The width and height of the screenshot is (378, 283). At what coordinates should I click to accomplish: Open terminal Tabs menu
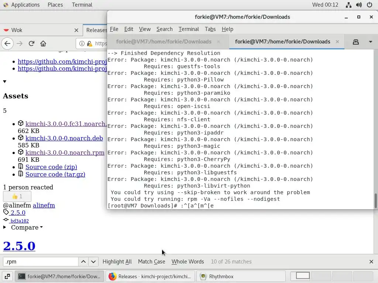pos(210,29)
